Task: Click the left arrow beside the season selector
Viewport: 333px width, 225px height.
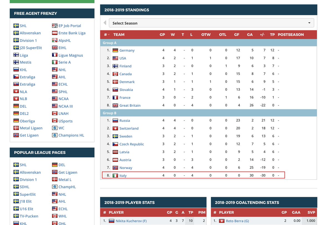Action: [105, 23]
